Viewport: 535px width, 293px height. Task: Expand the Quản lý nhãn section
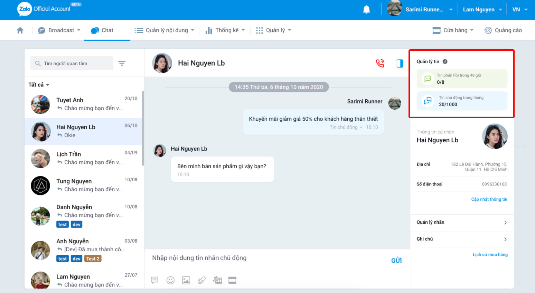(x=462, y=222)
